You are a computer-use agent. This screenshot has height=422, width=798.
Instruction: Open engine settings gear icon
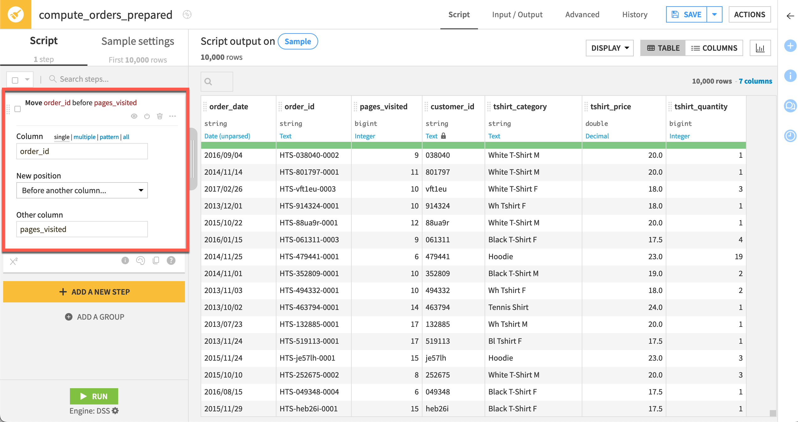pos(115,410)
